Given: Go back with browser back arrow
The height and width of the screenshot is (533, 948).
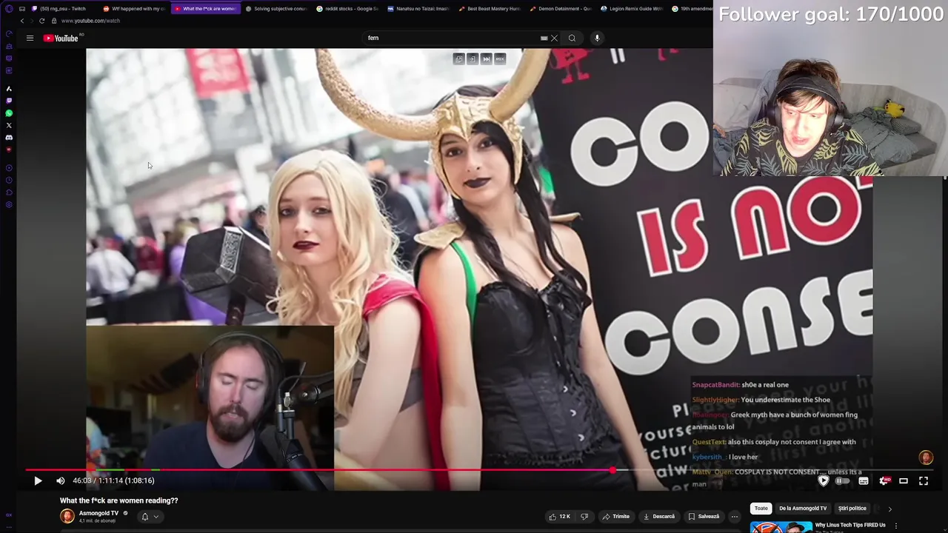Looking at the screenshot, I should pyautogui.click(x=22, y=21).
